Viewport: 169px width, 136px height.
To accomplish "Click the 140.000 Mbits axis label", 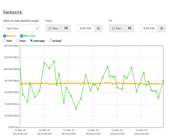I will 11,46.
